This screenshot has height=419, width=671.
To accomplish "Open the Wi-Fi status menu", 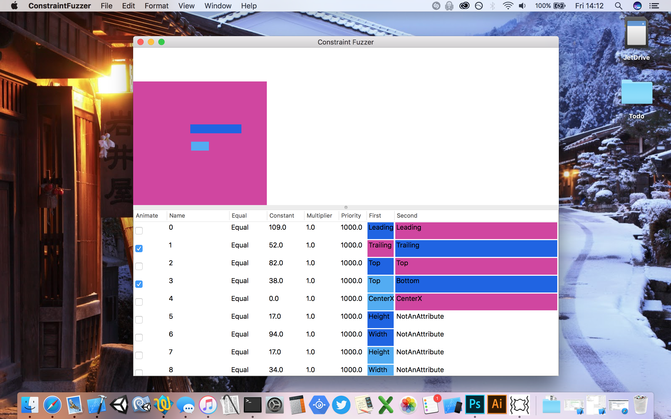I will [x=507, y=6].
